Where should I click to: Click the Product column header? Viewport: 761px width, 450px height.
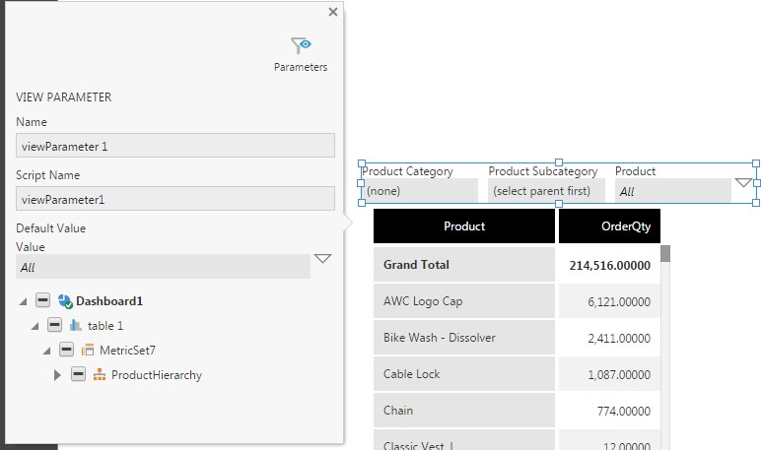[x=464, y=226]
